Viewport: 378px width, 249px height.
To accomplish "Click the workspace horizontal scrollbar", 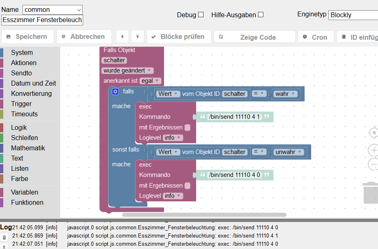I will coord(204,215).
